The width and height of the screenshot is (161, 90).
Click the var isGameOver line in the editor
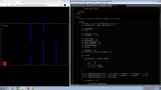(x=90, y=35)
